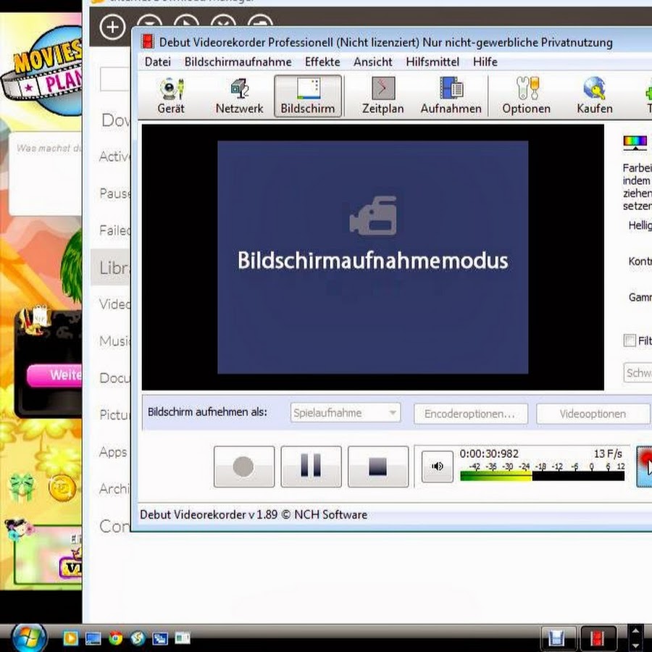This screenshot has width=652, height=652.
Task: Click the Kaufen purchase icon
Action: (x=595, y=96)
